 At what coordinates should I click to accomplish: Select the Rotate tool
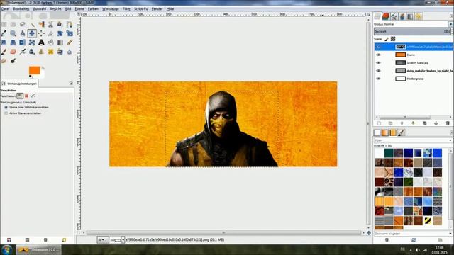coord(60,33)
